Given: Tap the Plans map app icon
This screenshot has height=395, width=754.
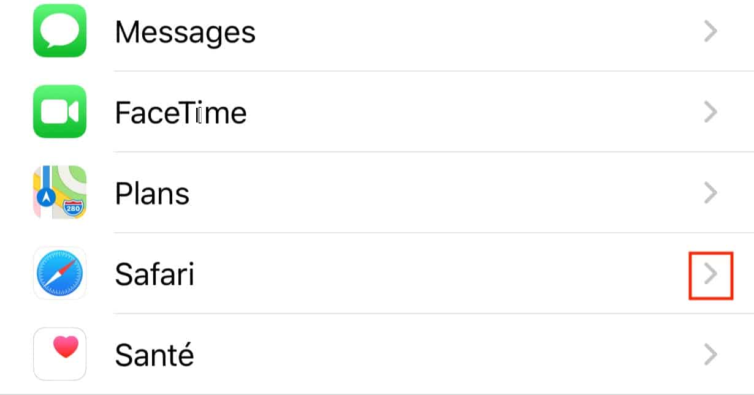Looking at the screenshot, I should 59,192.
